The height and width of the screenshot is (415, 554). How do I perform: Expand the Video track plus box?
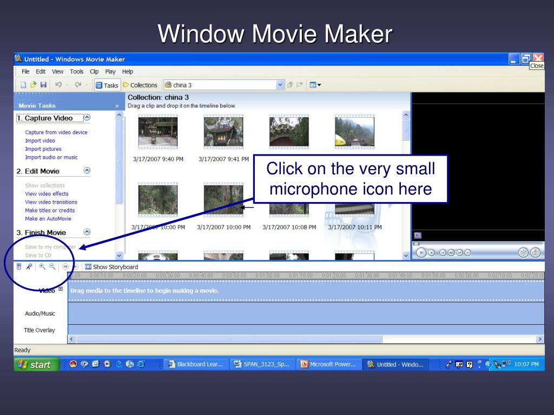point(61,289)
